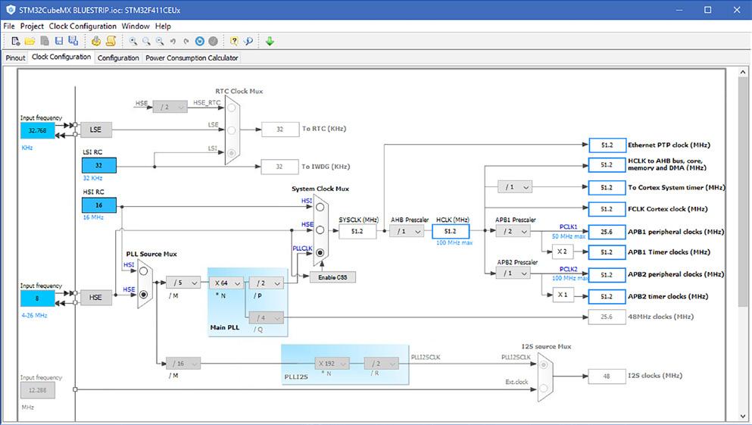Open the HSE_RTC /2 divider dropdown
The width and height of the screenshot is (752, 425).
170,107
